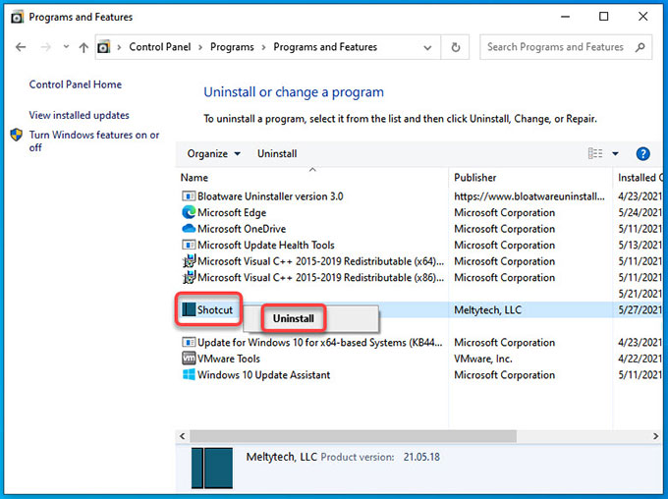Click the Windows 10 Update Assistant icon
This screenshot has height=499, width=668.
click(189, 374)
